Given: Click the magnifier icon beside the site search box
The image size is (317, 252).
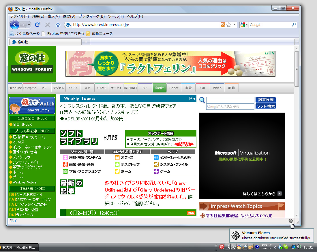Looking at the screenshot, I should [202, 100].
